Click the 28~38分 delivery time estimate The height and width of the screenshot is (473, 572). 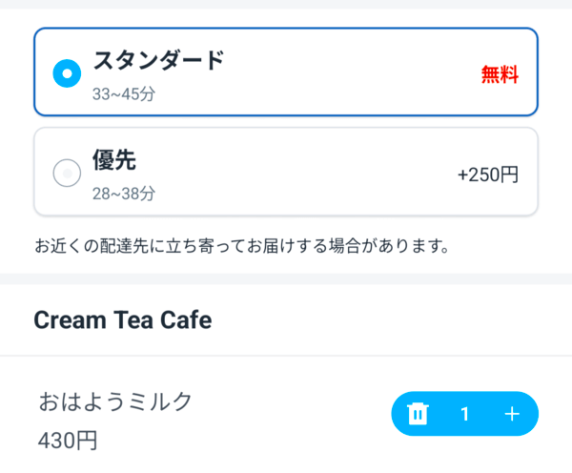pyautogui.click(x=124, y=194)
